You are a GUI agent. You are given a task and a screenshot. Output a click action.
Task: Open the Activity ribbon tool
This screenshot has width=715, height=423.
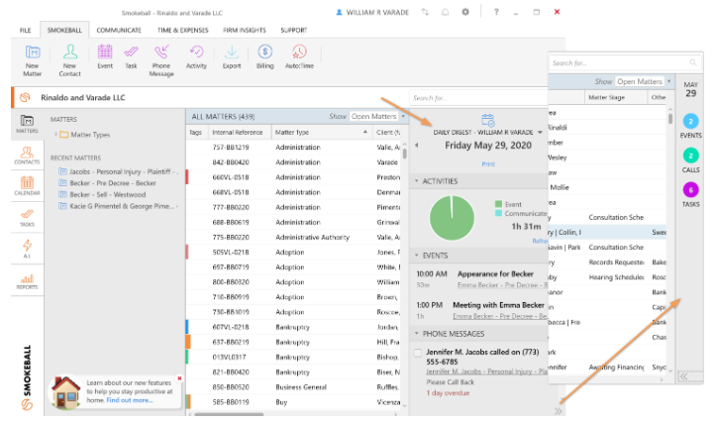(196, 57)
